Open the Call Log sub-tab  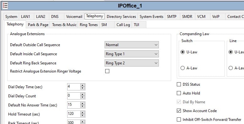(x=123, y=25)
